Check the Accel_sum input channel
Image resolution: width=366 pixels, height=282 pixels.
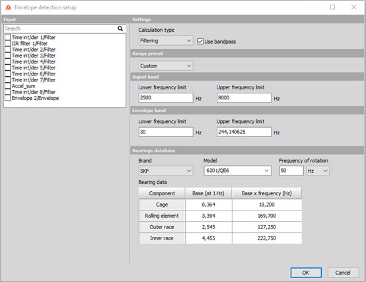pyautogui.click(x=8, y=86)
